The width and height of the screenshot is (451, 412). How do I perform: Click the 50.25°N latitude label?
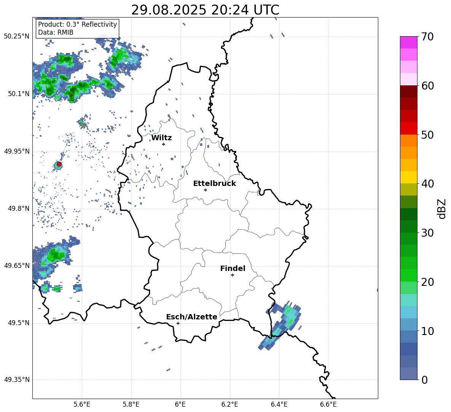(17, 37)
